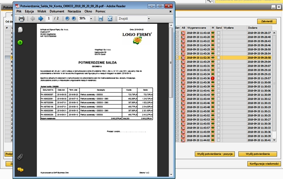
Task: Go to previous page arrow
Action: coord(33,19)
